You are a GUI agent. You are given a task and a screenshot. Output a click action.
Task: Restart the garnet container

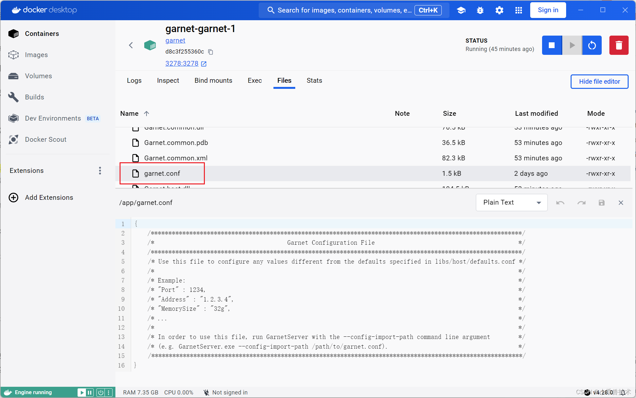[592, 45]
